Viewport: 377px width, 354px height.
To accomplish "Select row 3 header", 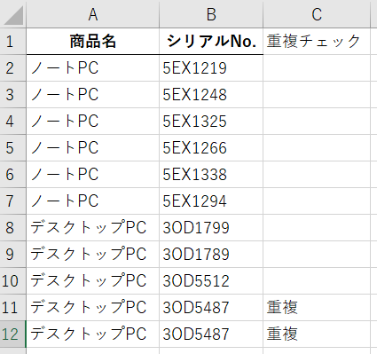I will pyautogui.click(x=12, y=95).
